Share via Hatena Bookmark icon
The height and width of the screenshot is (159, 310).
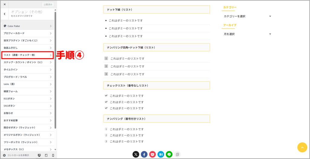(x=161, y=154)
